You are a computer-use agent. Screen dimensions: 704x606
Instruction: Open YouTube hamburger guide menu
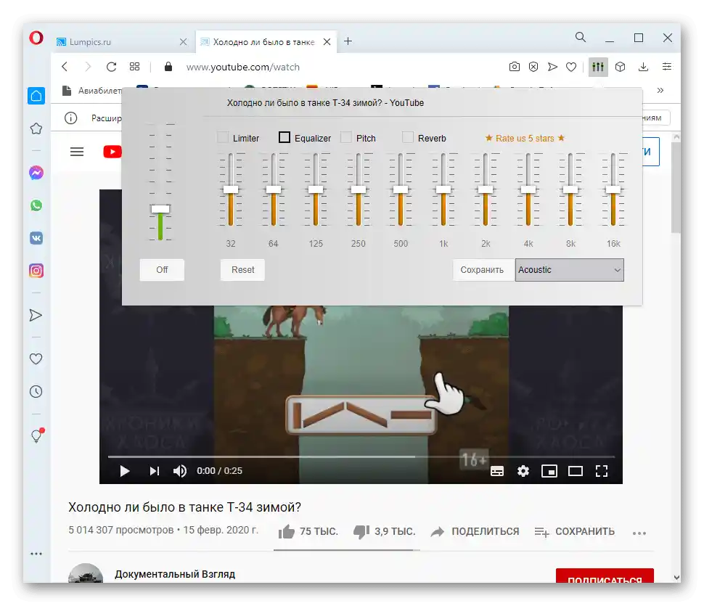(x=77, y=152)
